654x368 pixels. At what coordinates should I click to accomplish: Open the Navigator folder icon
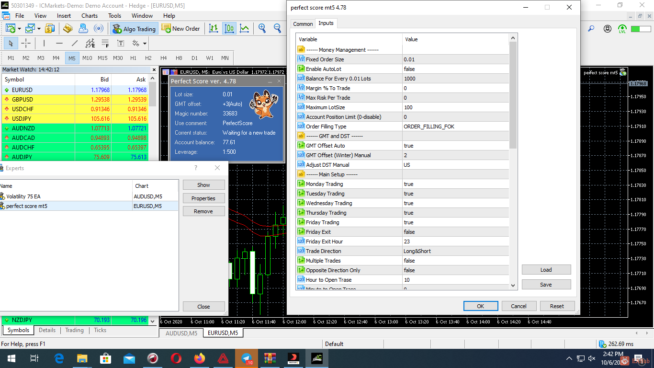[68, 29]
